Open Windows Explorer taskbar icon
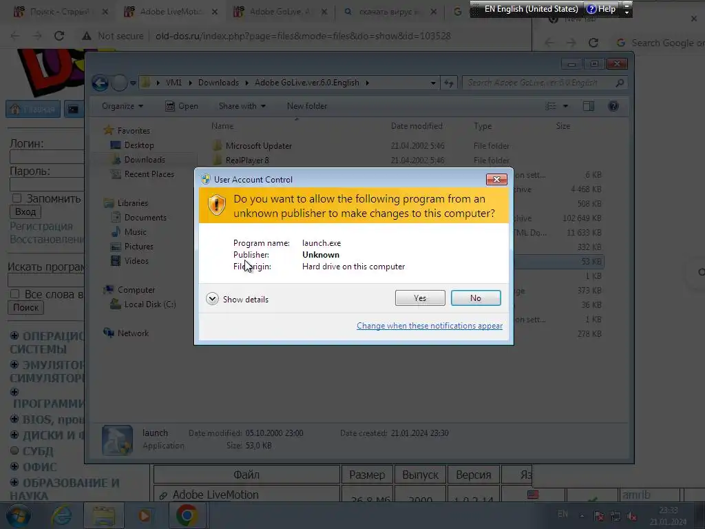Image resolution: width=705 pixels, height=529 pixels. click(x=104, y=515)
